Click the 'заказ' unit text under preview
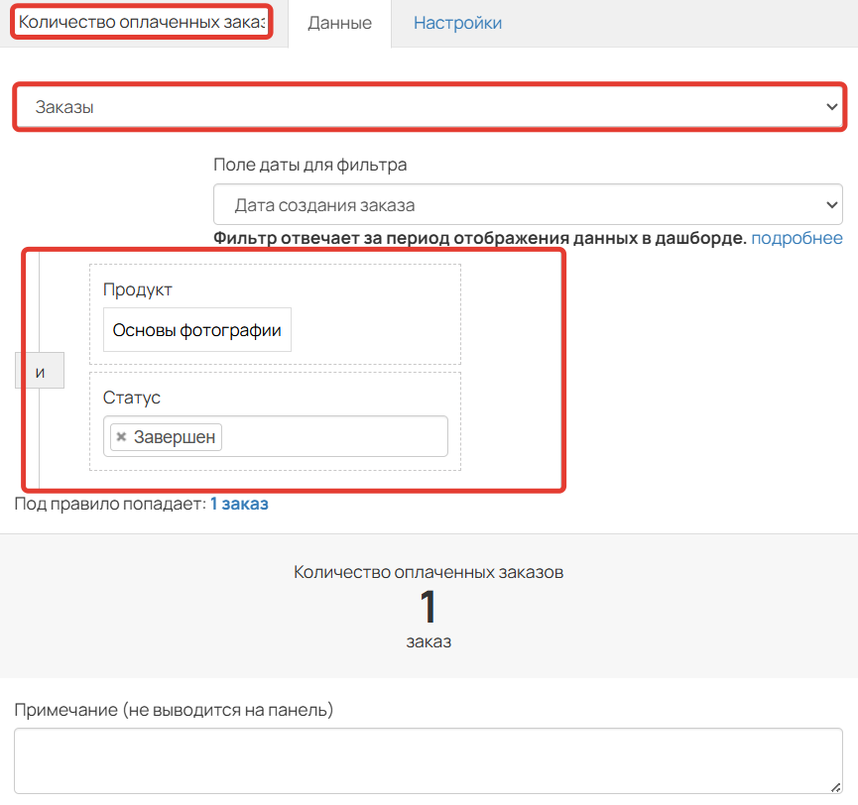 tap(429, 641)
